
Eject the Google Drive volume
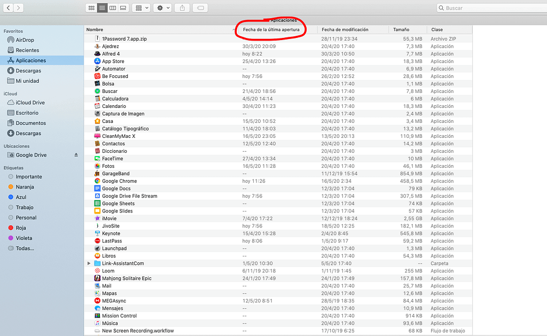click(x=76, y=155)
